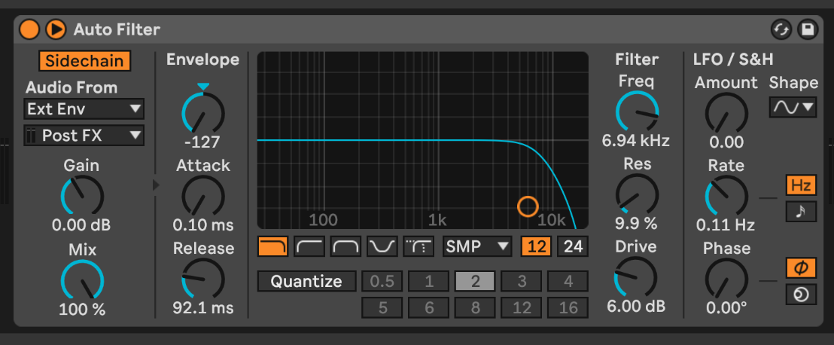The width and height of the screenshot is (834, 345).
Task: Click the Drive knob
Action: click(x=635, y=277)
